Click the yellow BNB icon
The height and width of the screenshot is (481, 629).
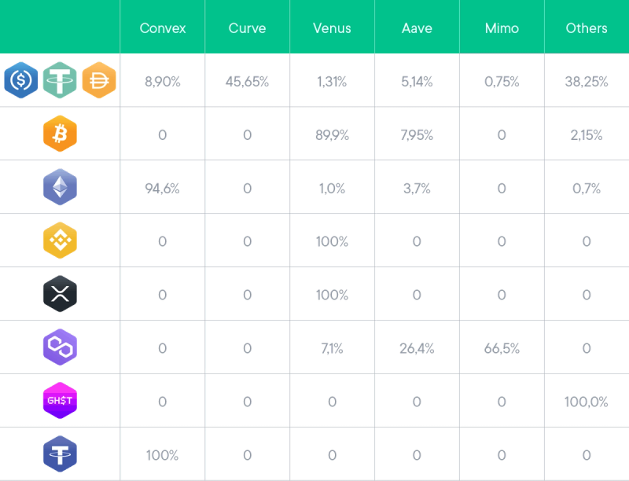click(x=61, y=240)
